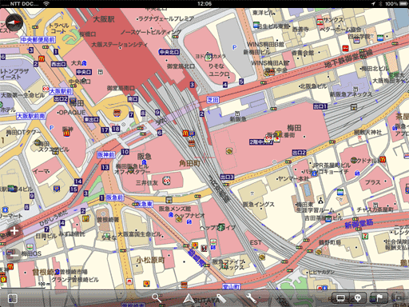Tap the exit marker numbered 15

pyautogui.click(x=73, y=189)
